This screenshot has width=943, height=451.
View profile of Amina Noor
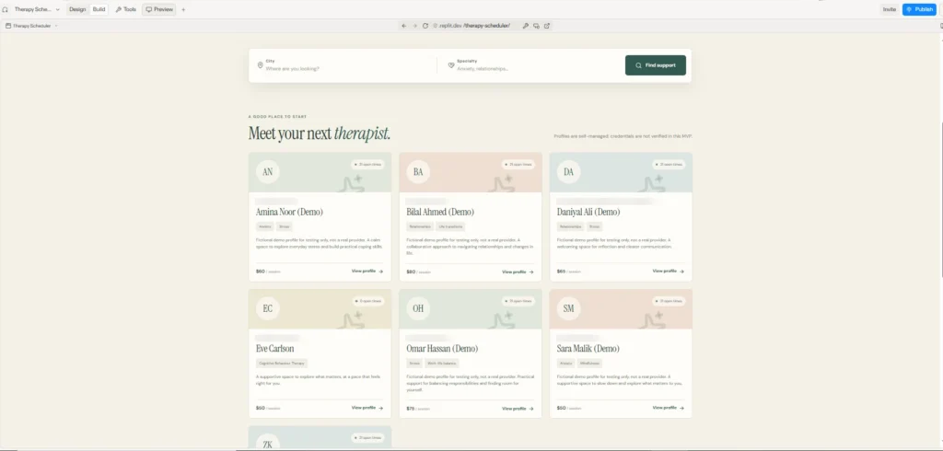coord(367,272)
